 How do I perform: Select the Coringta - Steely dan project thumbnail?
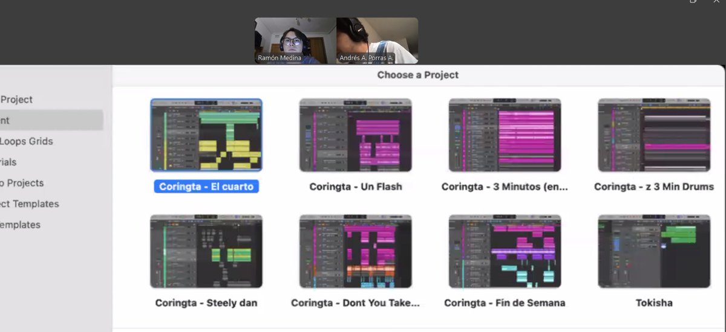[x=206, y=251]
